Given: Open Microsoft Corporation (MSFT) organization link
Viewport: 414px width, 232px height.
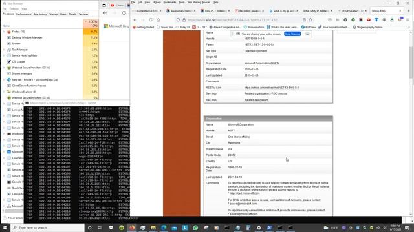Looking at the screenshot, I should (x=261, y=63).
